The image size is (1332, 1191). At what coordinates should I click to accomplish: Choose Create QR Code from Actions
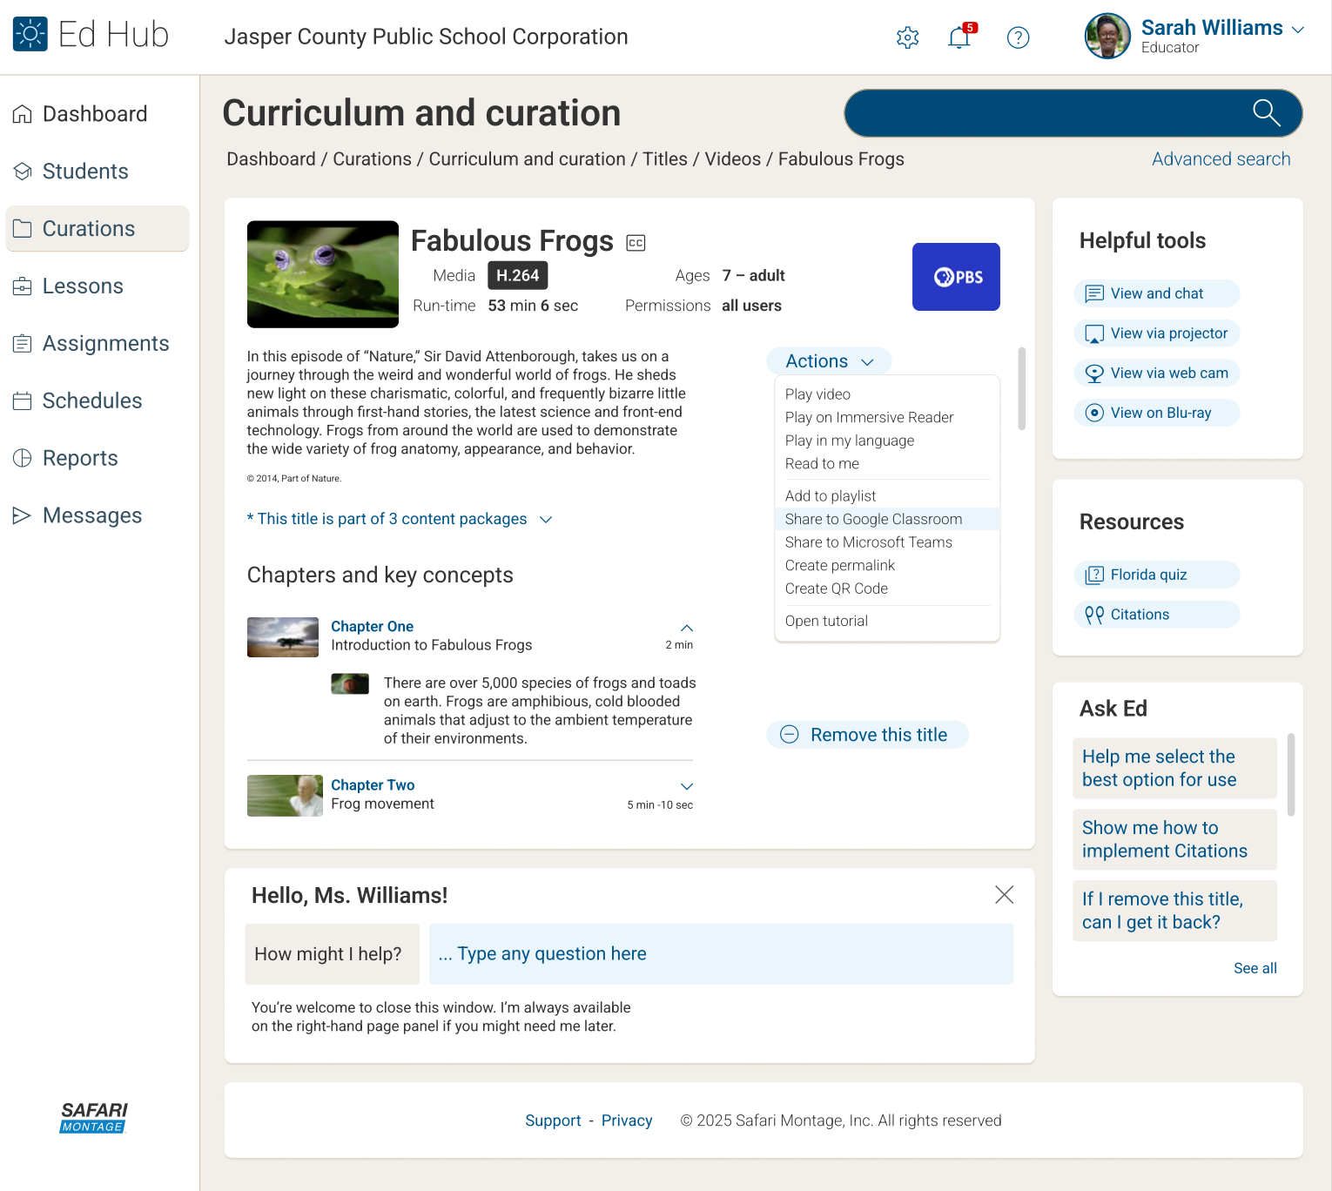coord(836,589)
